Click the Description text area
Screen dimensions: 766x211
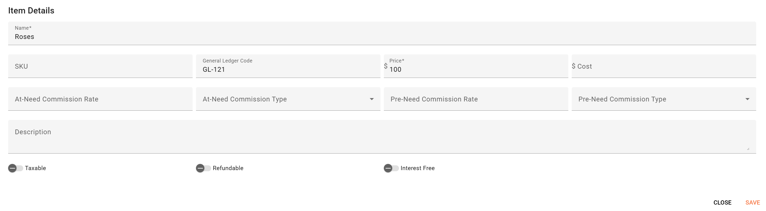(382, 137)
